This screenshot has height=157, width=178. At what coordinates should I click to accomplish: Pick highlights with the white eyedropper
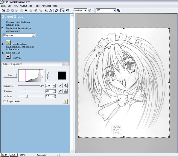(x=60, y=86)
